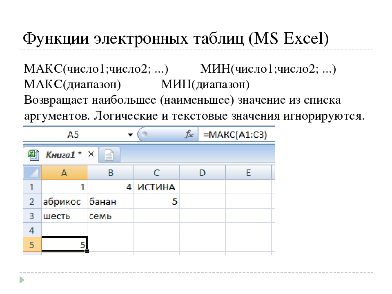This screenshot has height=294, width=392.
Task: Open the Name Box dropdown arrow
Action: (x=130, y=135)
